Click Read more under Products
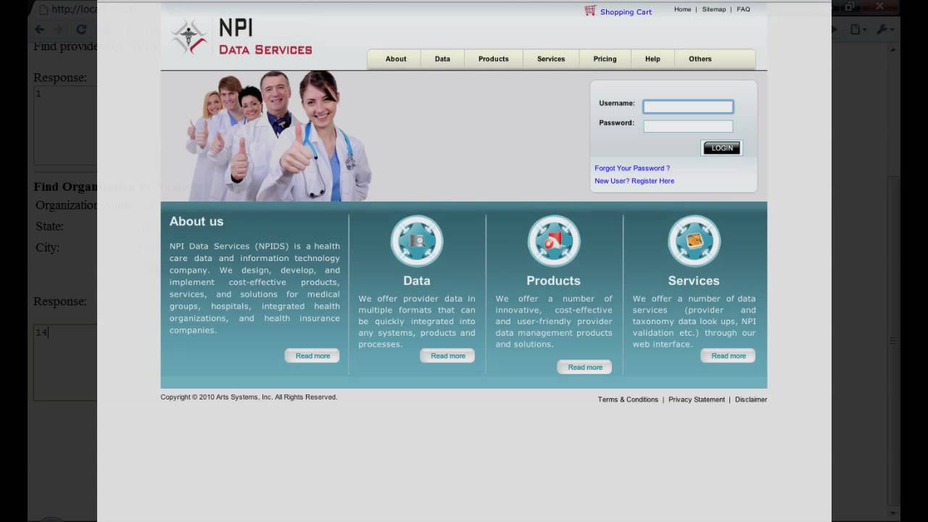The width and height of the screenshot is (928, 522). pos(585,368)
